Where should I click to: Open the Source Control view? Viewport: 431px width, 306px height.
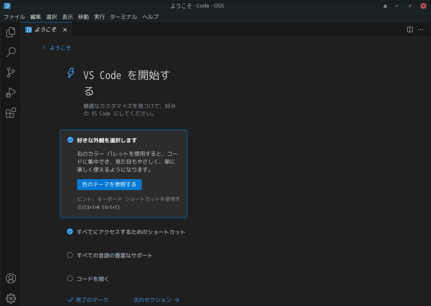point(11,72)
